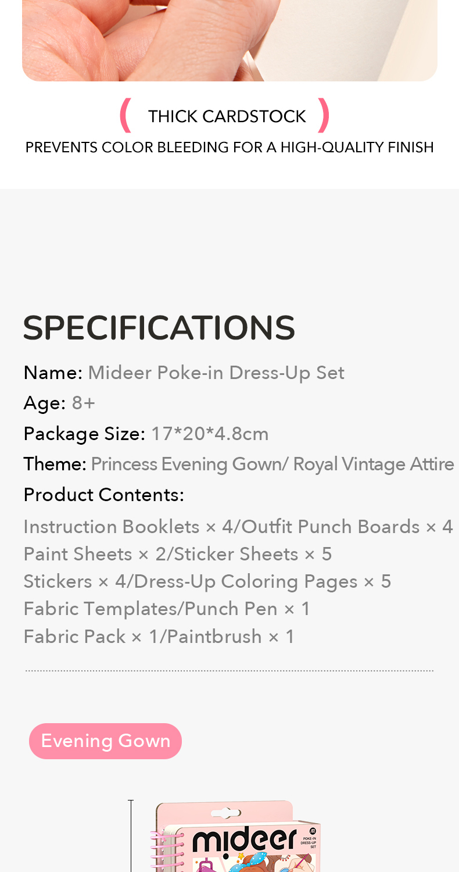Click the THICK CARDSTOCK title
Screen dimensions: 459x872
coord(227,116)
